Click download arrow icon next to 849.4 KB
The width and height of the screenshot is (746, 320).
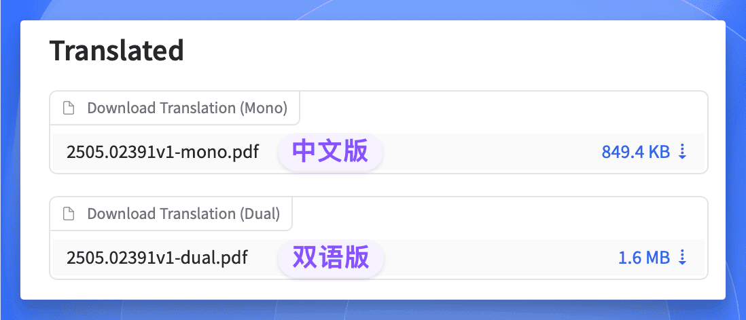[x=683, y=152]
